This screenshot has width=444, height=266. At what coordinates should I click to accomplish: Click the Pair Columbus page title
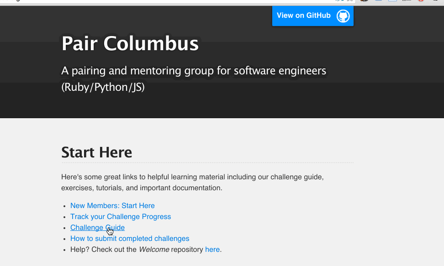point(130,44)
